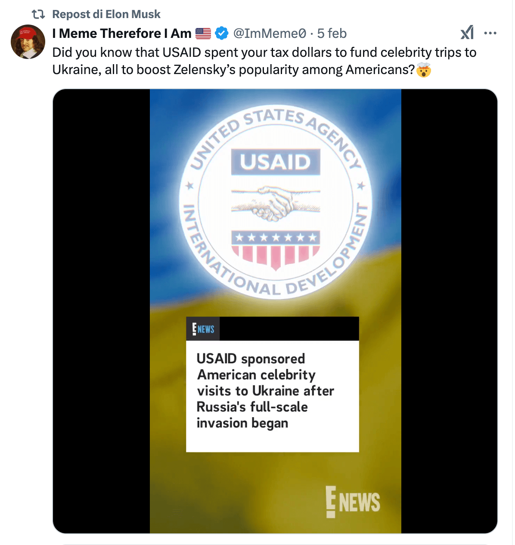
Task: Open the 5 feb post timestamp
Action: pyautogui.click(x=332, y=33)
